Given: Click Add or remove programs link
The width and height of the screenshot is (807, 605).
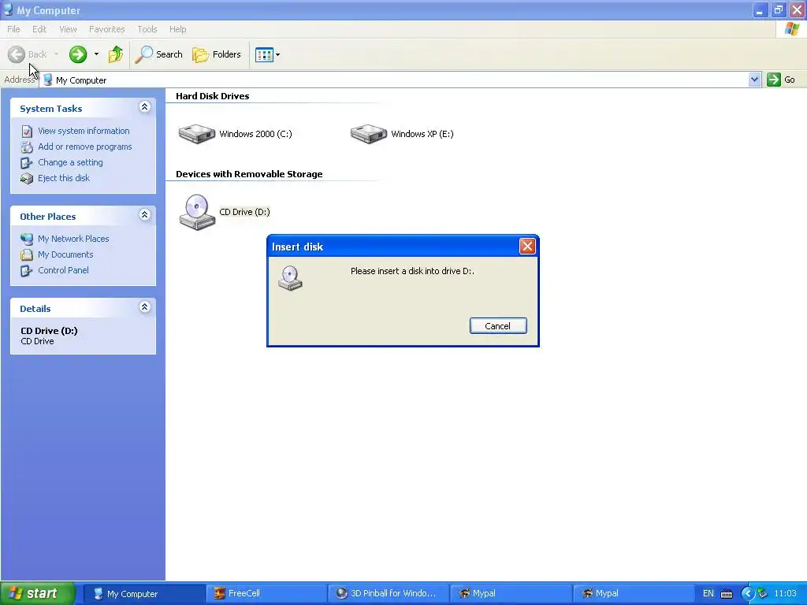Looking at the screenshot, I should (x=85, y=147).
